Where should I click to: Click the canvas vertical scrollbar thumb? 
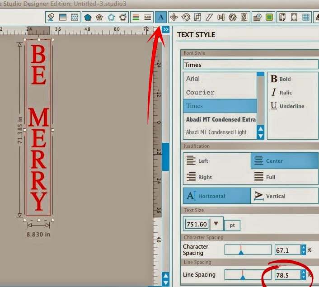pos(166,157)
